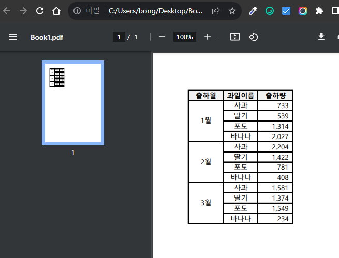Go back to the previous page

7,11
